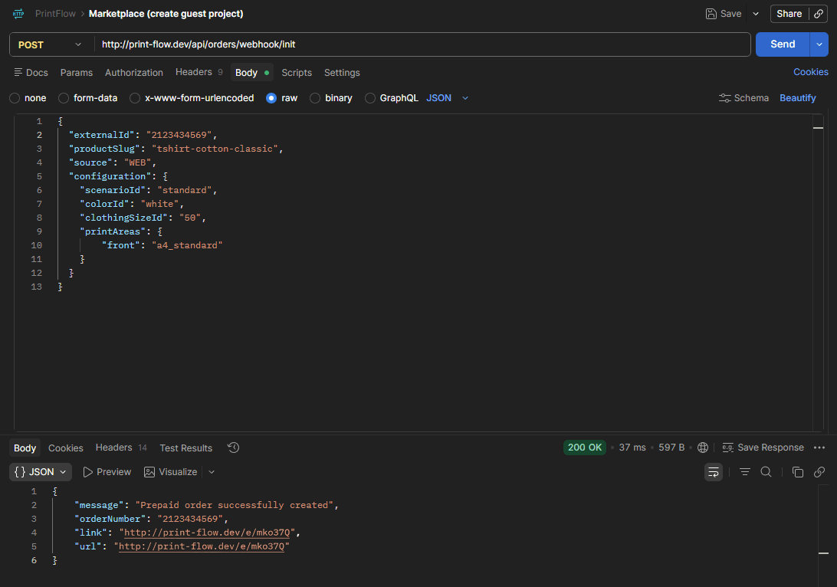This screenshot has height=587, width=837.
Task: Switch to the request Headers tab
Action: [x=199, y=72]
